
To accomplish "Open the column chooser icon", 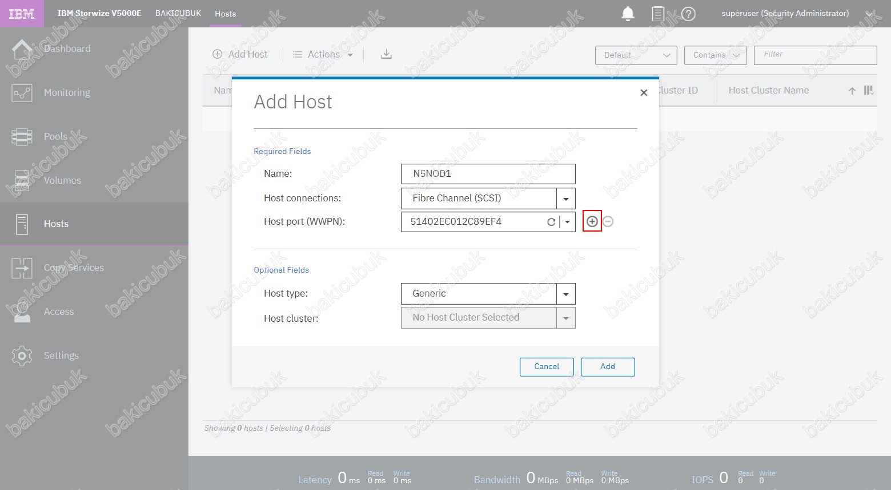I will point(869,90).
